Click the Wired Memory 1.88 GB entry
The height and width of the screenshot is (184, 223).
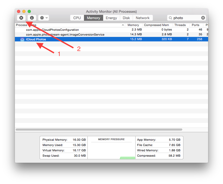click(159, 150)
